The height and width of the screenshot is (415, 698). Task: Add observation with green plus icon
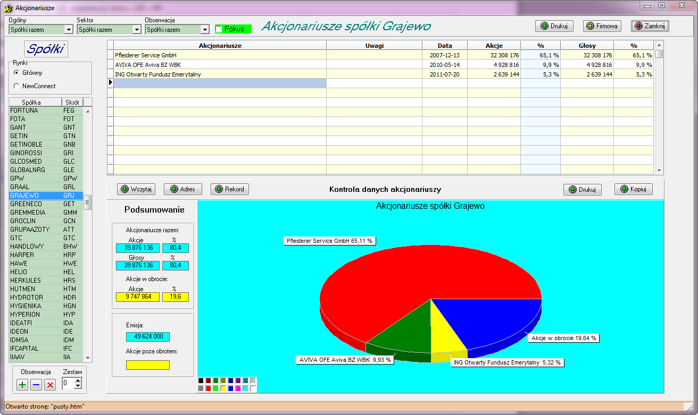coord(22,385)
